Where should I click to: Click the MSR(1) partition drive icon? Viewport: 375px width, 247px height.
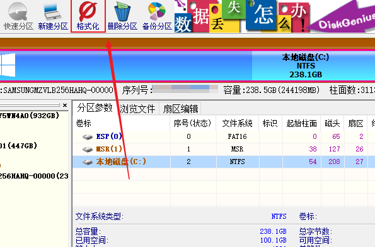pos(88,150)
